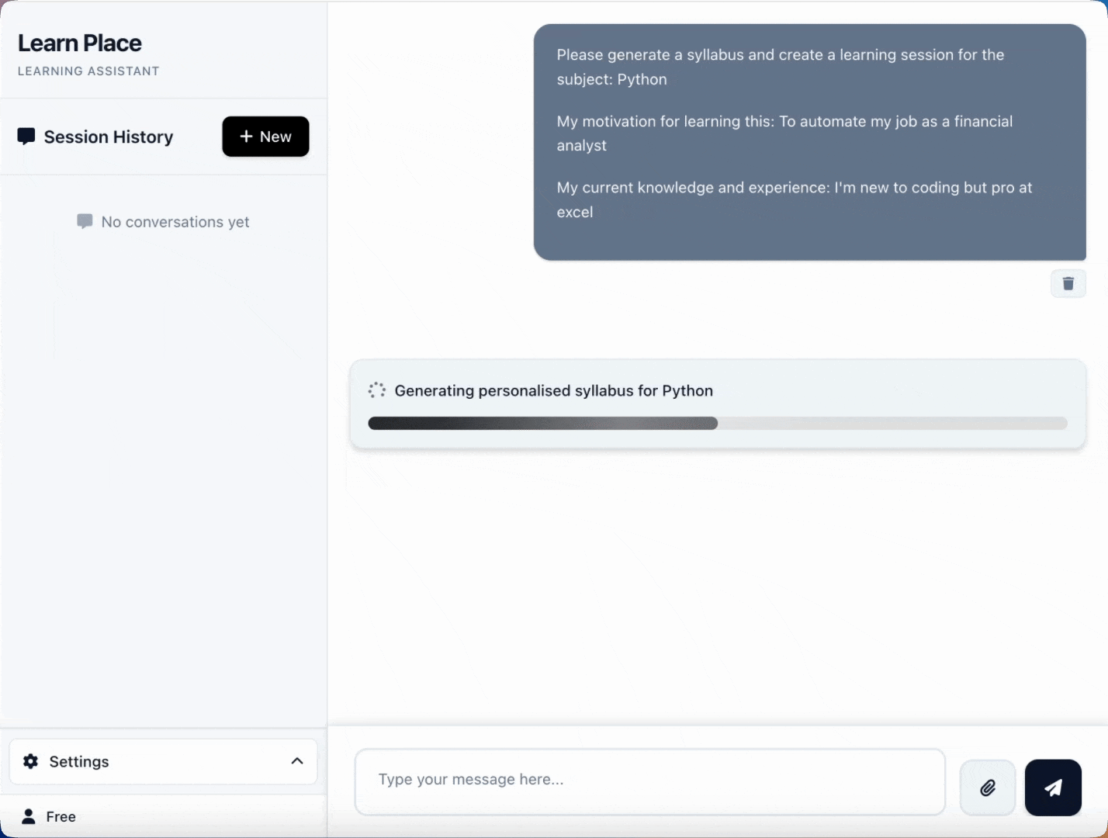
Task: Select the Python request message bubble
Action: [x=809, y=141]
